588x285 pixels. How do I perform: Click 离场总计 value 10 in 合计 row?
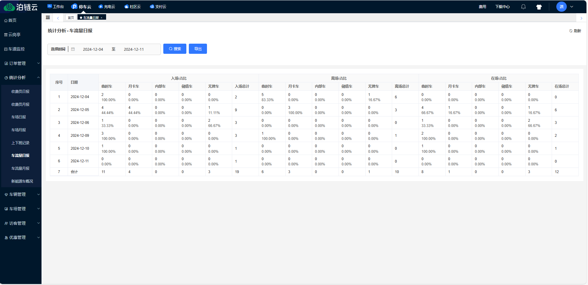tap(397, 172)
